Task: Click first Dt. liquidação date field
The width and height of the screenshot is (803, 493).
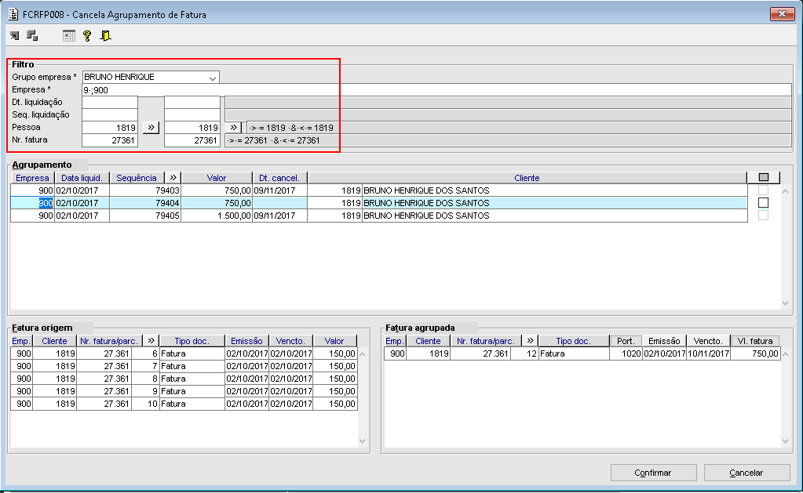Action: pos(110,102)
